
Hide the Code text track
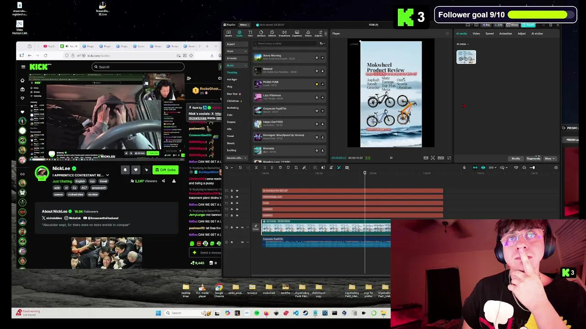pyautogui.click(x=237, y=203)
